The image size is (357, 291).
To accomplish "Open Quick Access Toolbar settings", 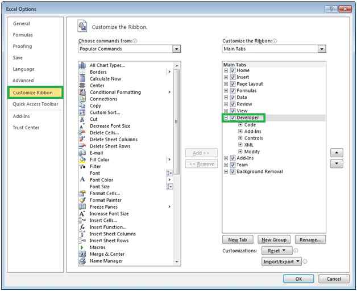I will [35, 104].
